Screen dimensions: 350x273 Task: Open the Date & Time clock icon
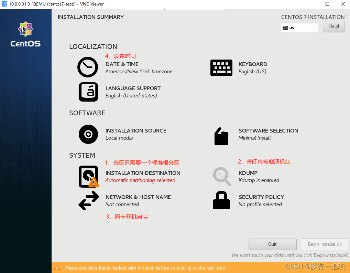tap(87, 67)
